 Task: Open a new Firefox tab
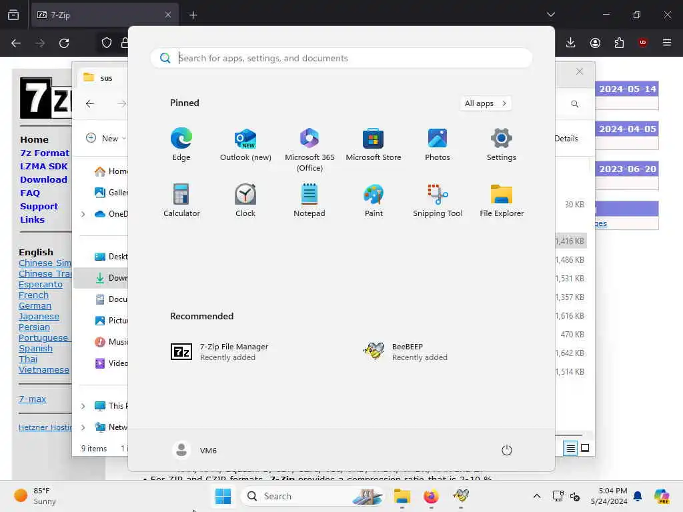coord(193,15)
